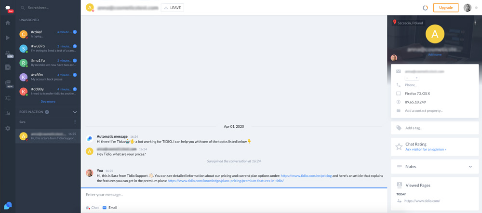Click the assigned operator small avatar
This screenshot has height=213, width=482.
pos(394,58)
